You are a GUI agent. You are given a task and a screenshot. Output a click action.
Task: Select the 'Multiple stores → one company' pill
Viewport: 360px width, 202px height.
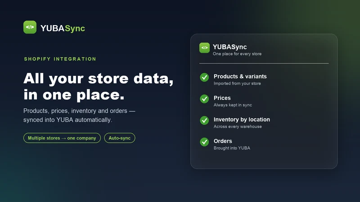[x=62, y=138]
